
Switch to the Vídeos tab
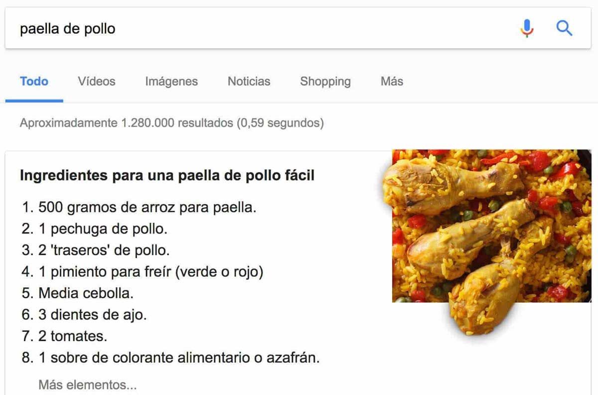[x=96, y=81]
